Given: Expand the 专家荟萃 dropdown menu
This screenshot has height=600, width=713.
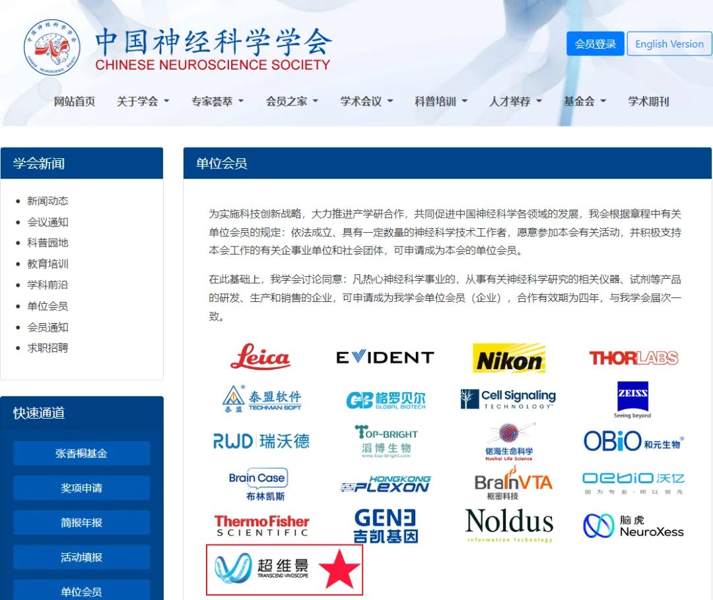Looking at the screenshot, I should (217, 102).
